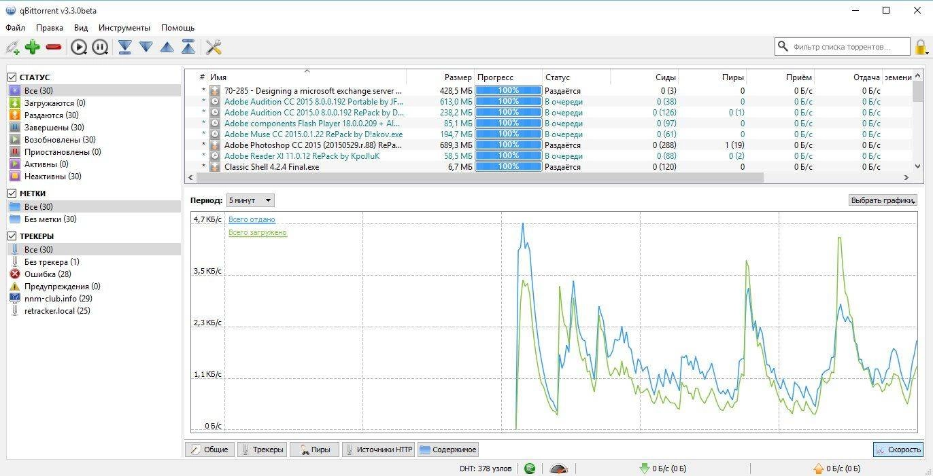Click the nnm-club.info tracker icon
Viewport: 933px width, 476px height.
[x=15, y=299]
